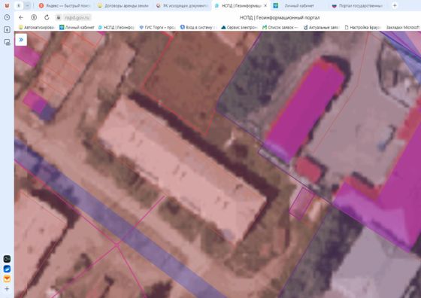This screenshot has width=421, height=298.
Task: Close the НСПД Геоинформационный tab
Action: (265, 5)
